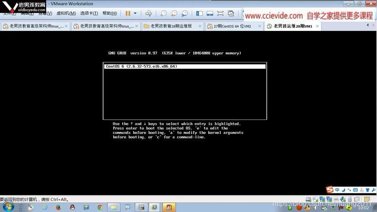Open the 虚拟机(M) menu
Viewport: 377px width, 212px height.
coord(66,13)
